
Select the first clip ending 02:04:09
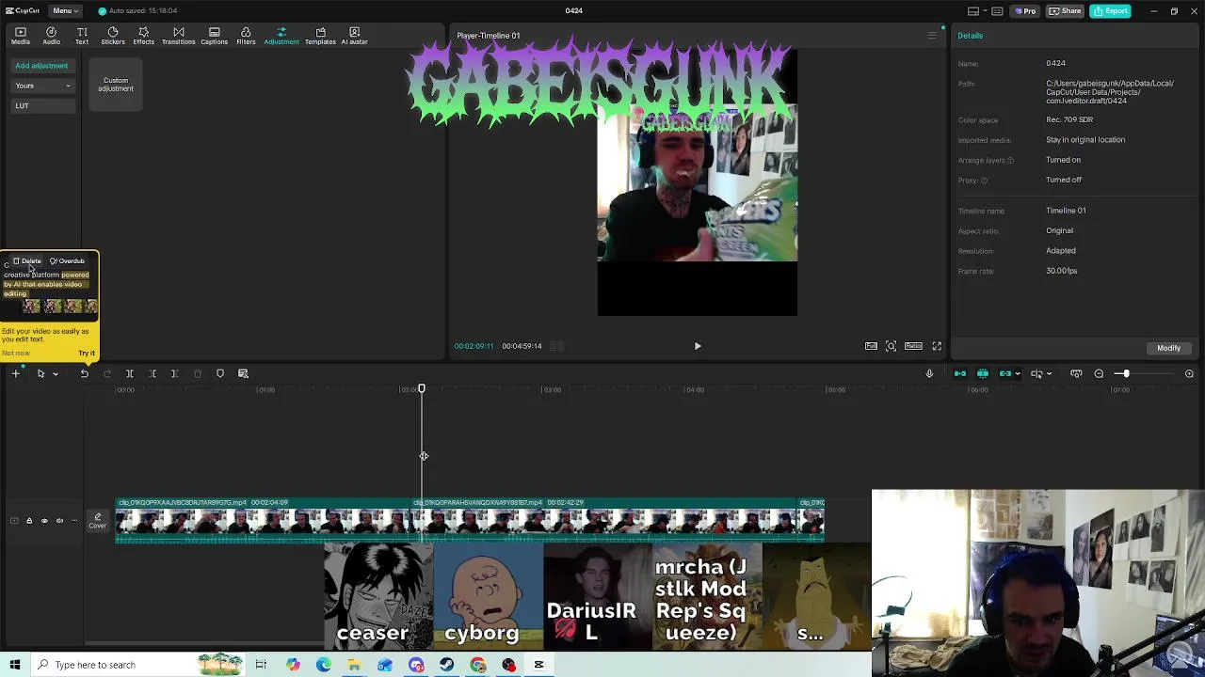pos(264,520)
